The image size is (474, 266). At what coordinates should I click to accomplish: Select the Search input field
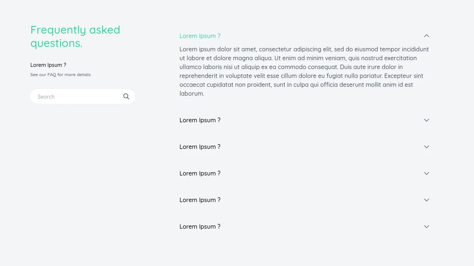[x=74, y=96]
